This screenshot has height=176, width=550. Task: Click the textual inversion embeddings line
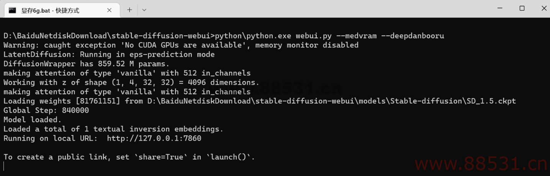(113, 129)
